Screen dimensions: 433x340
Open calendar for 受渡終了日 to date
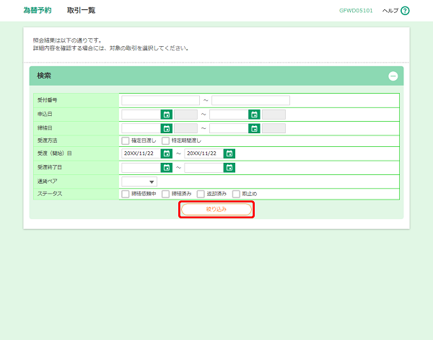click(x=229, y=168)
